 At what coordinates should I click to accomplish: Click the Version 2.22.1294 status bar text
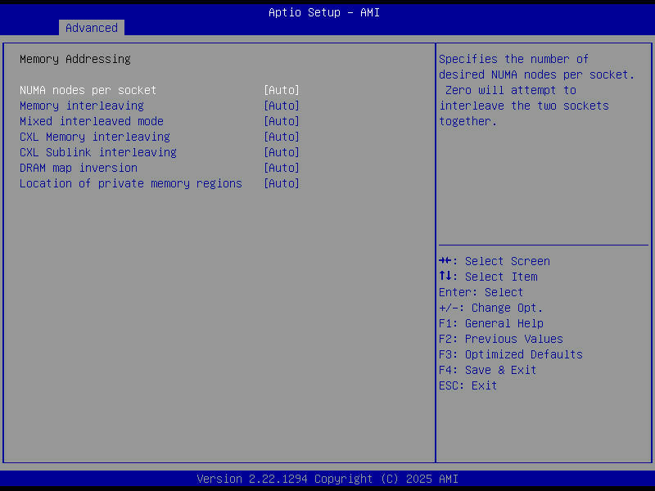[326, 478]
